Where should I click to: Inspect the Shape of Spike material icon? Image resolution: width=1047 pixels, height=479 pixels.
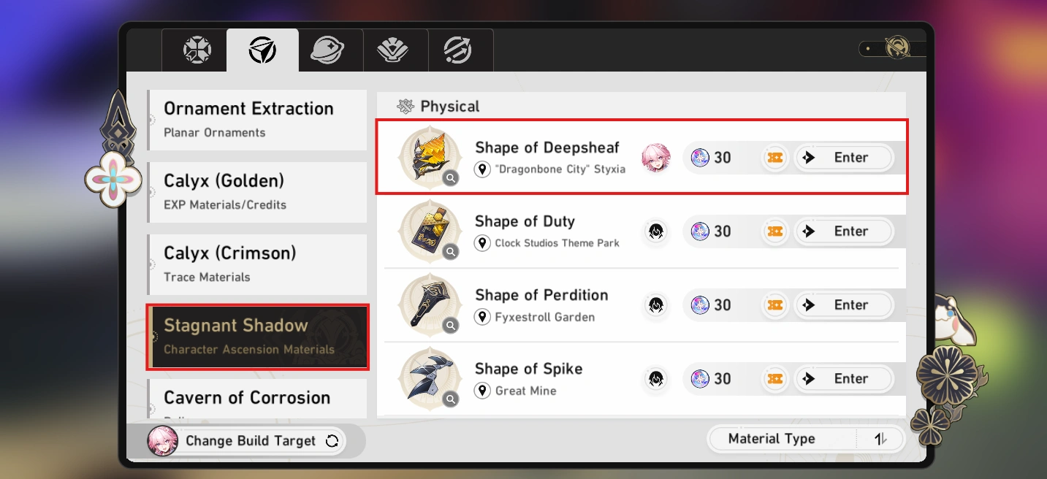[x=430, y=378]
